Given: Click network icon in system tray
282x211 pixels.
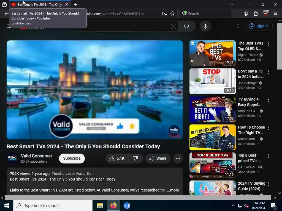Looking at the screenshot, I should [x=240, y=206].
